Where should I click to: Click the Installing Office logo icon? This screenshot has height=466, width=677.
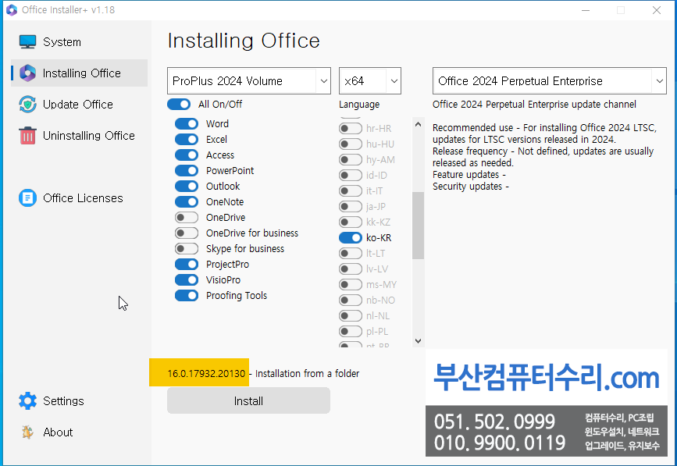pos(27,73)
